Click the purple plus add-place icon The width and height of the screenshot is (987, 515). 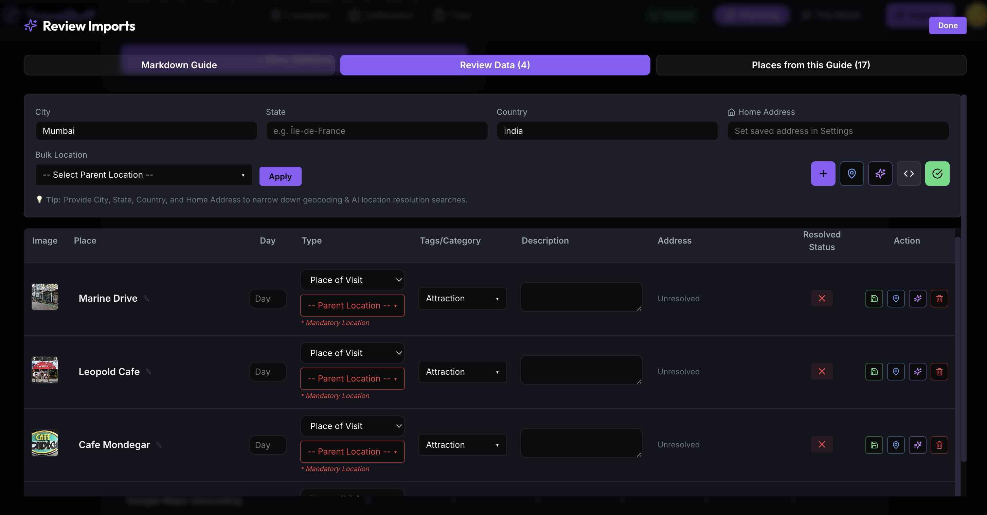point(823,174)
